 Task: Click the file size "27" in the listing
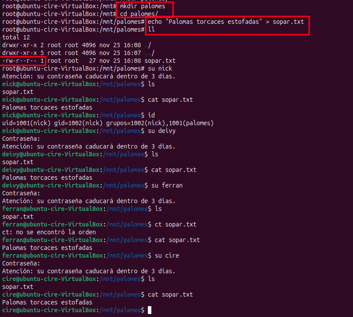point(92,61)
